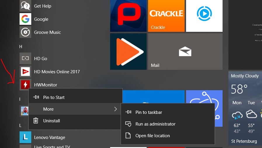The image size is (262, 148).
Task: Click the Live Sports and TV label
Action: click(52, 147)
